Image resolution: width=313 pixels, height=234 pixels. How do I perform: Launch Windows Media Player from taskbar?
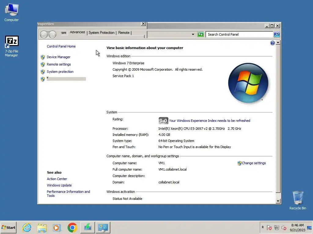57,227
